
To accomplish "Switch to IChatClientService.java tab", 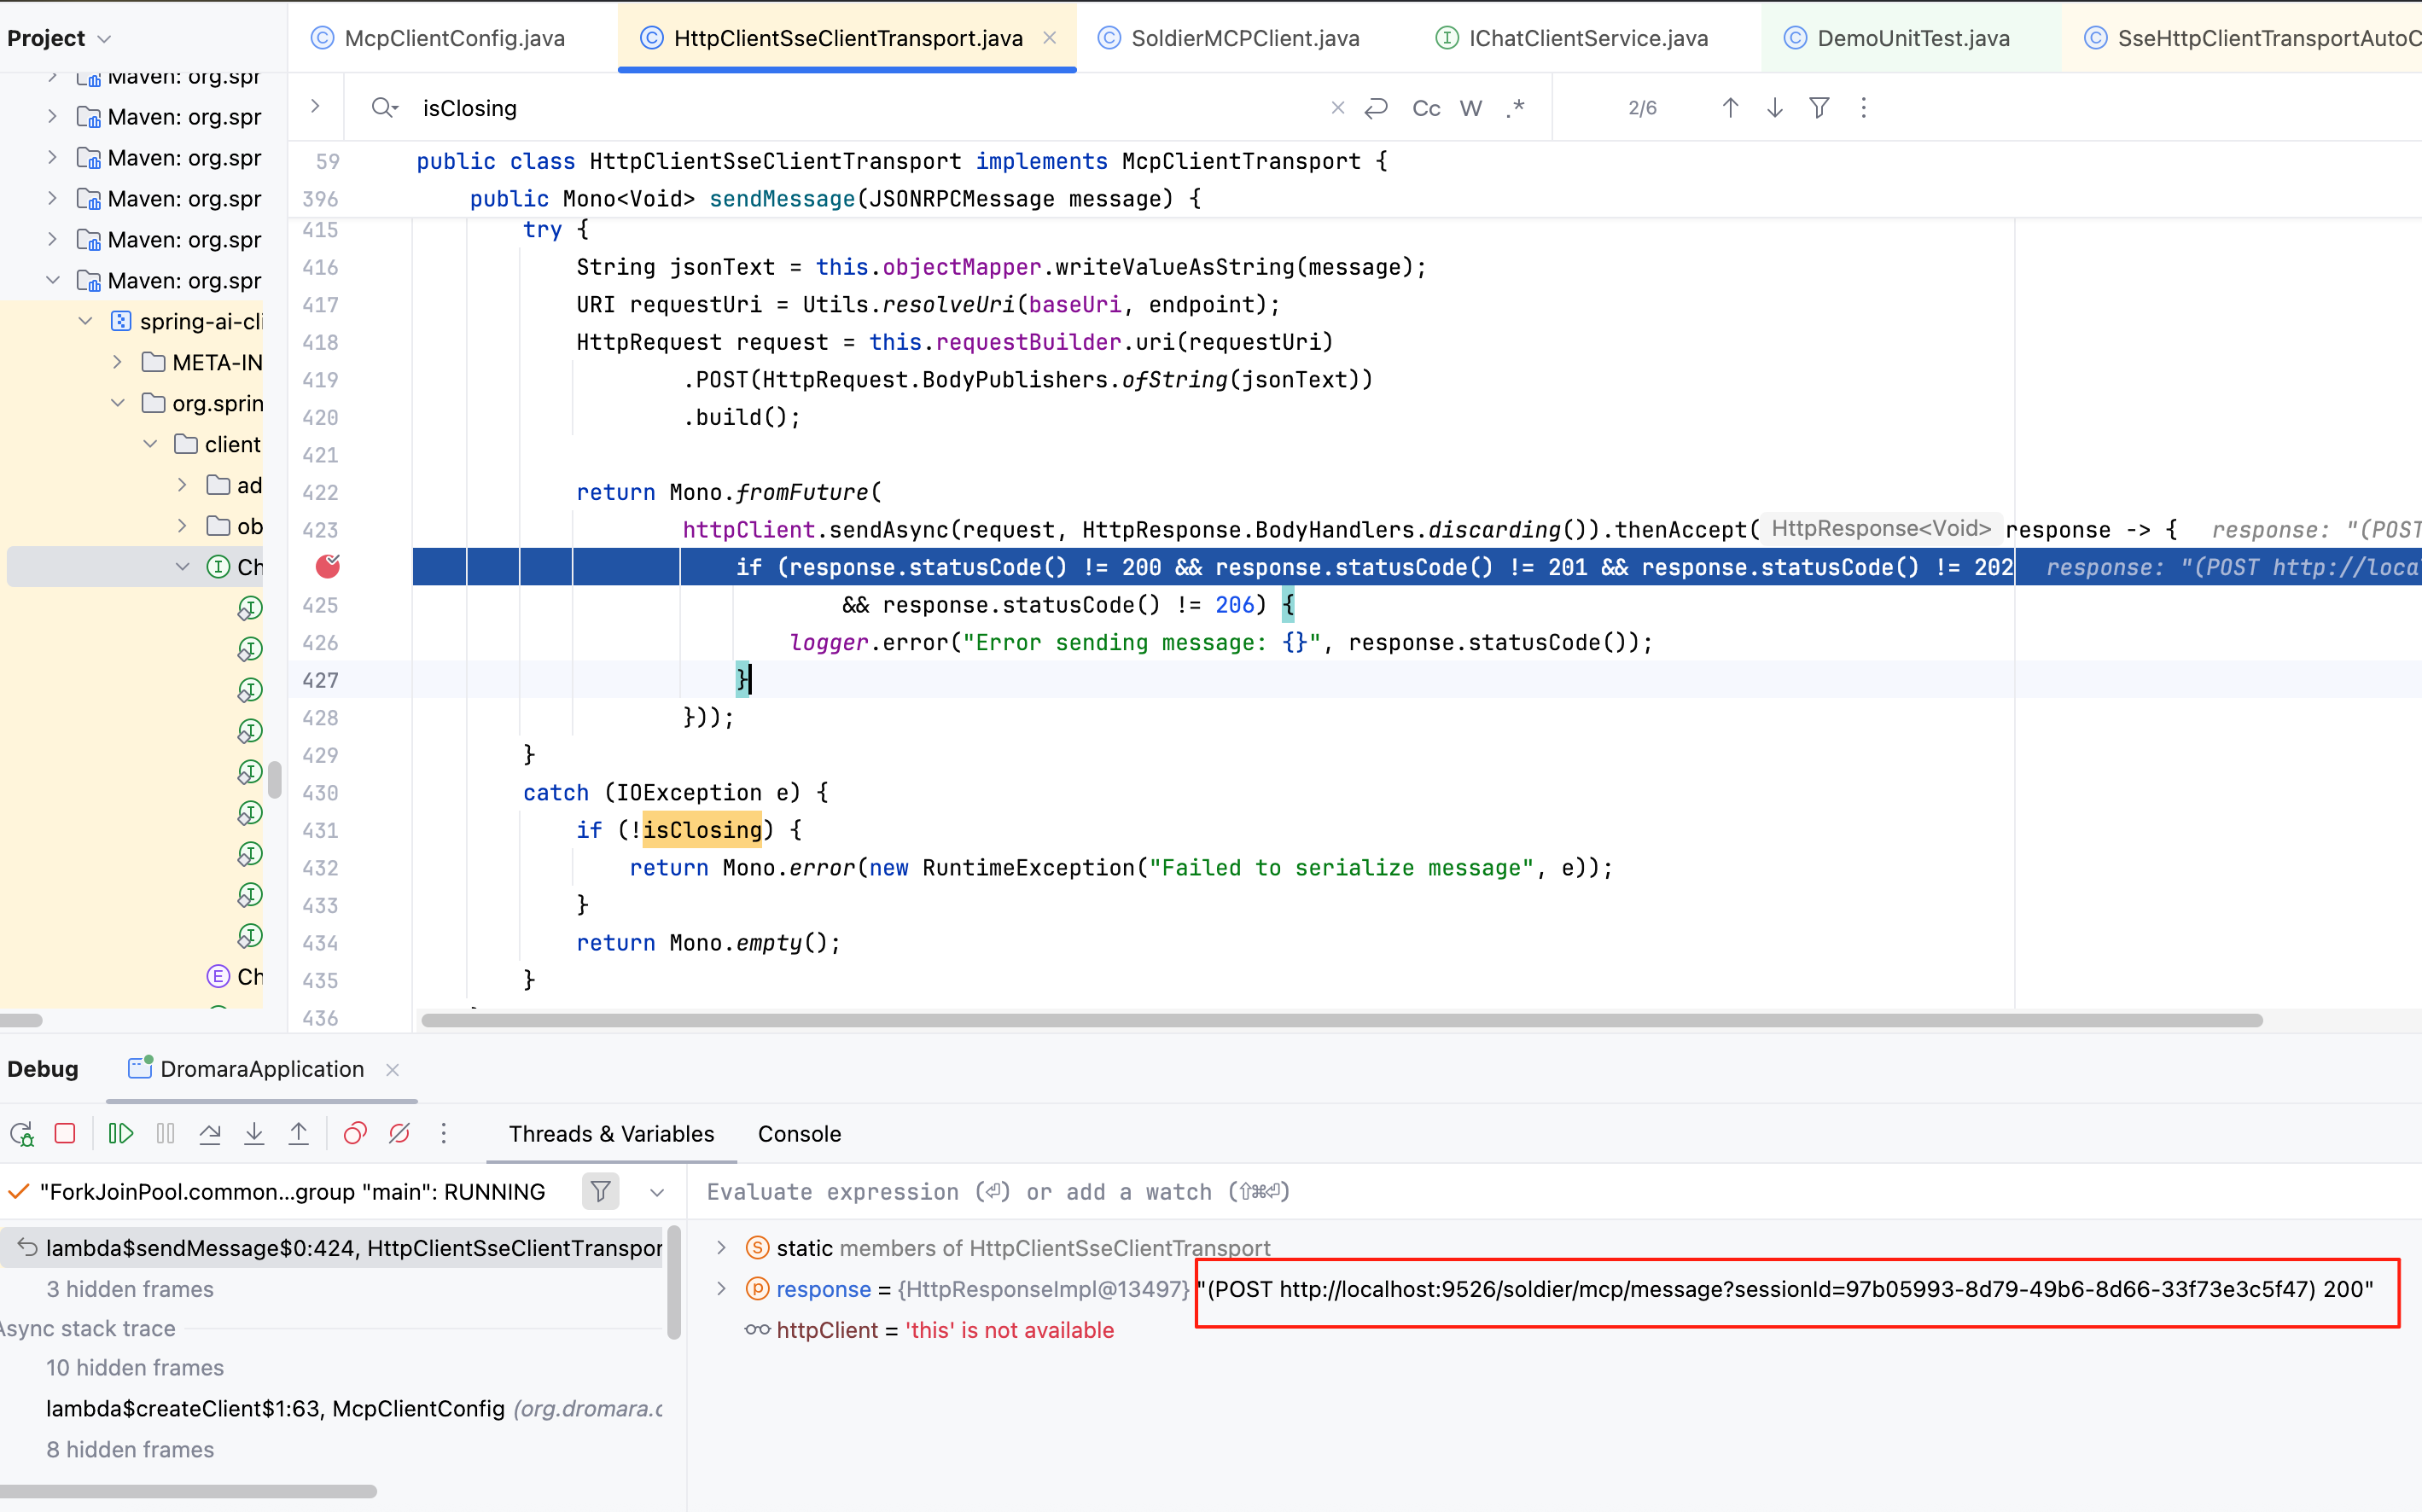I will coord(1572,38).
